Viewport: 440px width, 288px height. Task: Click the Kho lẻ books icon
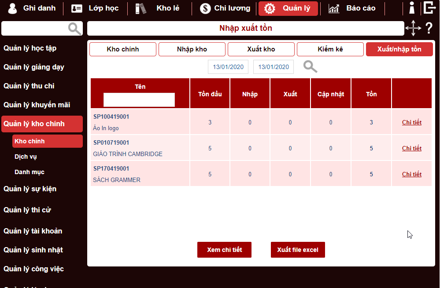(141, 8)
